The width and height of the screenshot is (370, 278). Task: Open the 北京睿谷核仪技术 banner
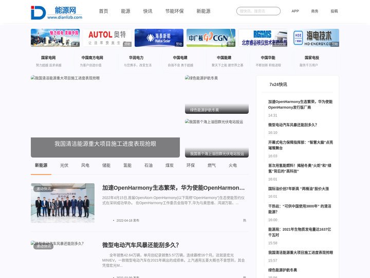coord(263,38)
